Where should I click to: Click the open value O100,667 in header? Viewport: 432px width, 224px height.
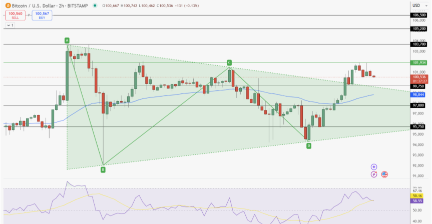click(111, 5)
